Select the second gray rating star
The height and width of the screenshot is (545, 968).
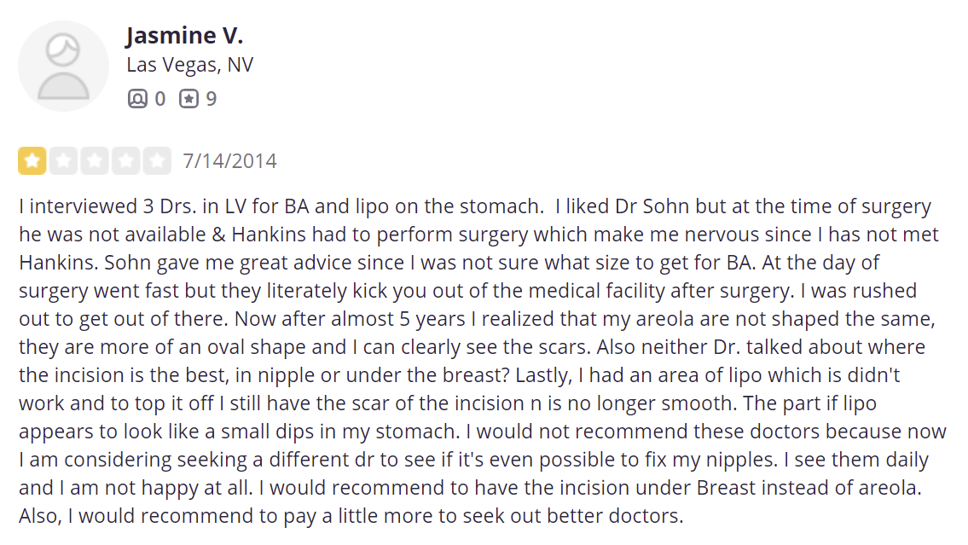click(x=63, y=161)
